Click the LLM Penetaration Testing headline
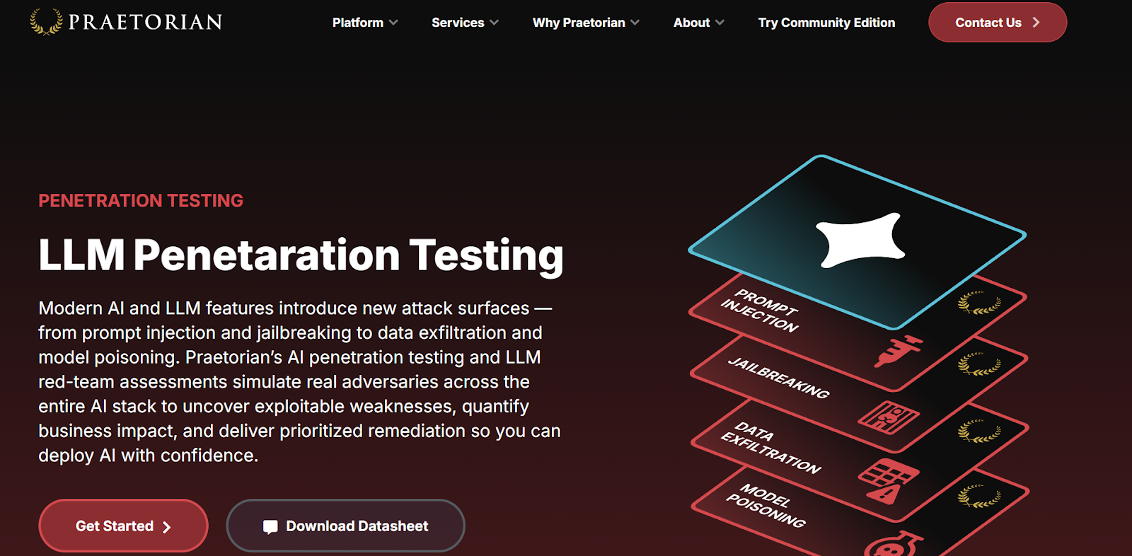The width and height of the screenshot is (1132, 556). point(301,255)
